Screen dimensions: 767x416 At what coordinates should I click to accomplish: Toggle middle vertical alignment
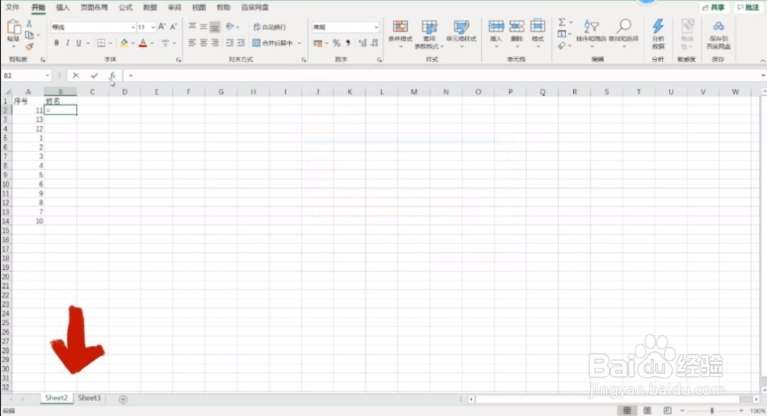pyautogui.click(x=204, y=27)
